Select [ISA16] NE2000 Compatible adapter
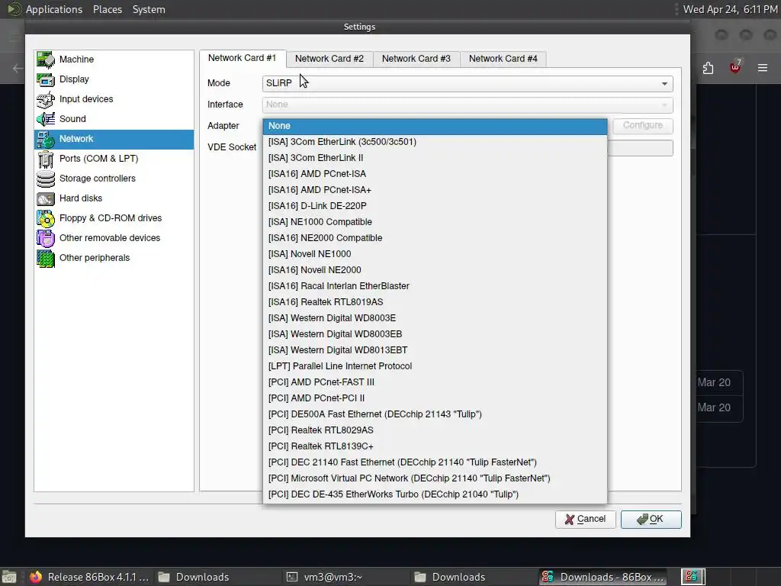 pyautogui.click(x=435, y=238)
